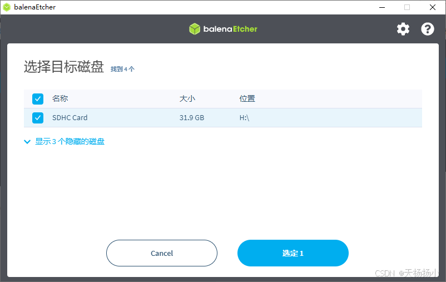Click the SDHC Card drive name
This screenshot has width=446, height=282.
pos(70,118)
